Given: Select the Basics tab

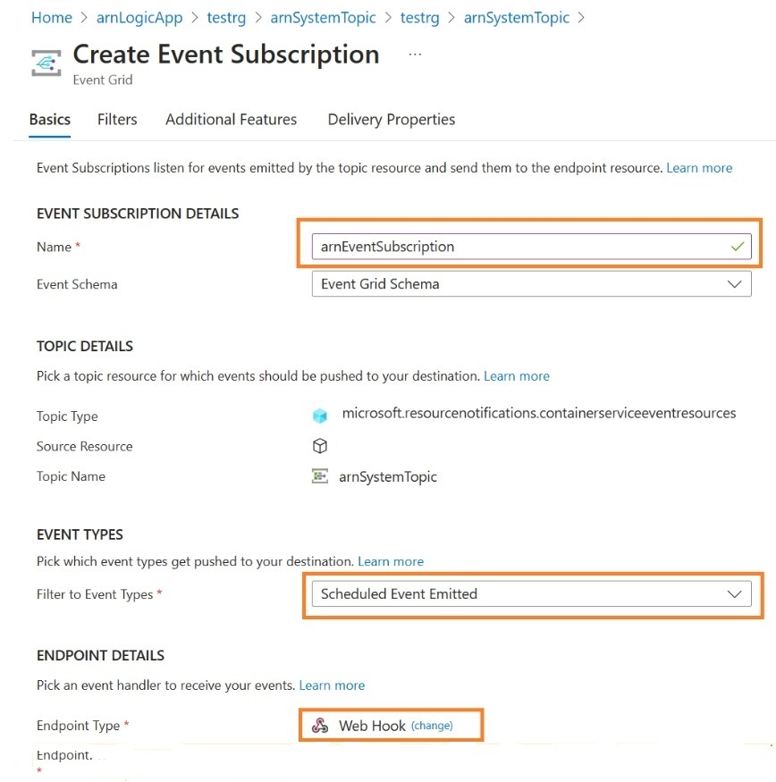Looking at the screenshot, I should (49, 120).
